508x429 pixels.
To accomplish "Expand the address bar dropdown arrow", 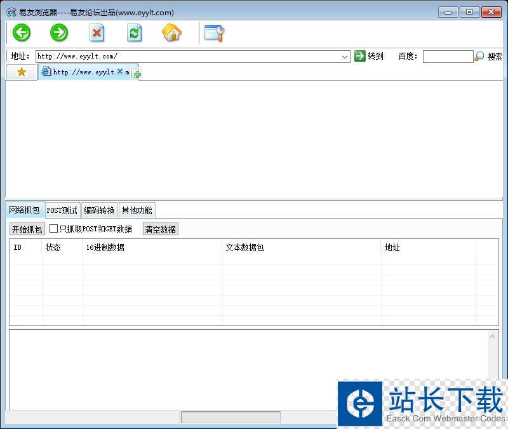I will pos(345,57).
